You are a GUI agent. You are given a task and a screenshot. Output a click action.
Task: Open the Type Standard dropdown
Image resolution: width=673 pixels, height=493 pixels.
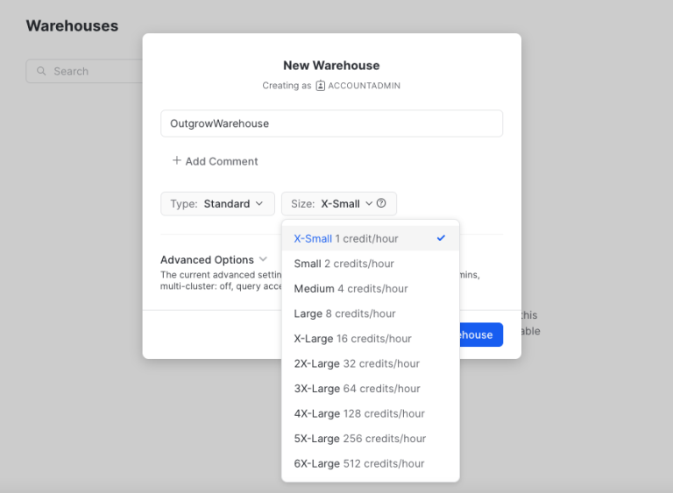coord(217,204)
